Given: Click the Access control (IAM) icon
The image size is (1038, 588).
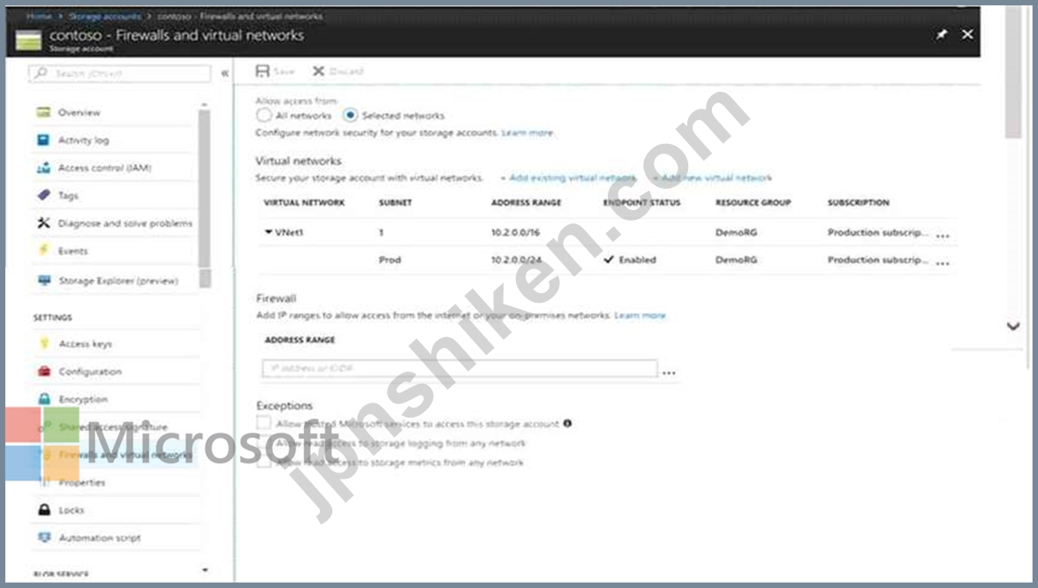Looking at the screenshot, I should (x=43, y=168).
